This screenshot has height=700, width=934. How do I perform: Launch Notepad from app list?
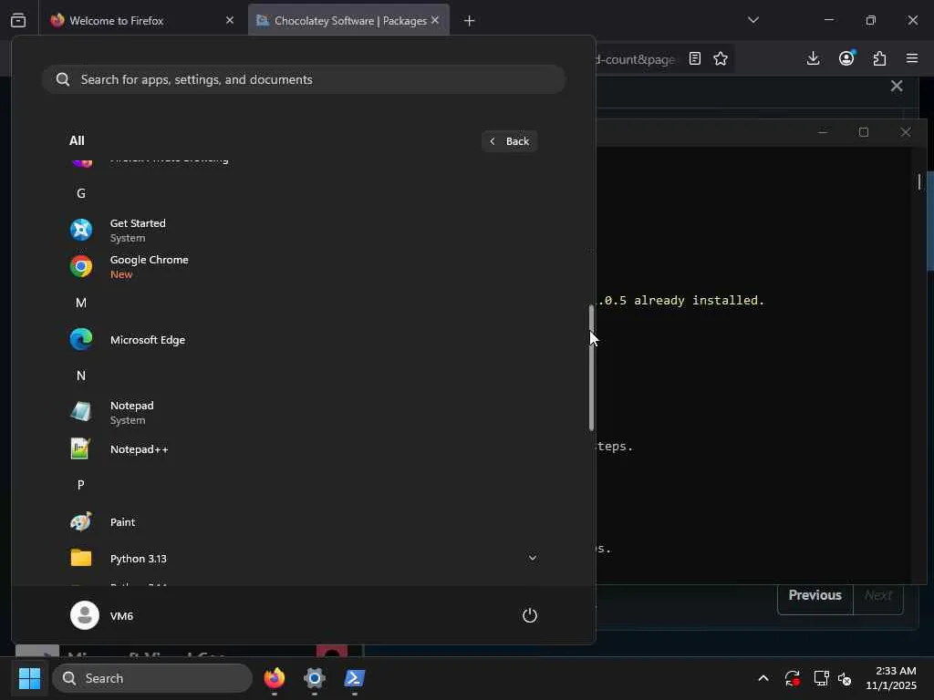[x=304, y=413]
